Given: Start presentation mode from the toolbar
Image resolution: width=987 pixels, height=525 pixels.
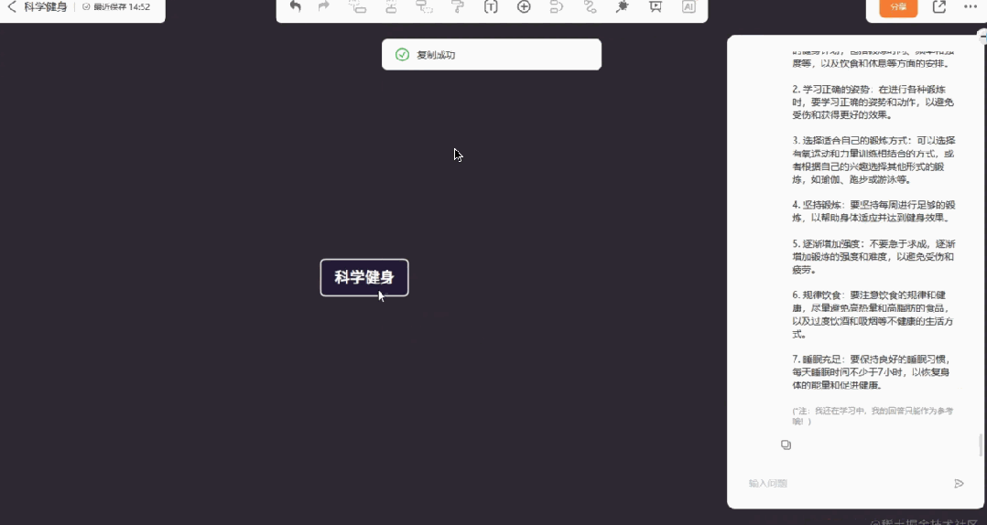Looking at the screenshot, I should pos(656,6).
